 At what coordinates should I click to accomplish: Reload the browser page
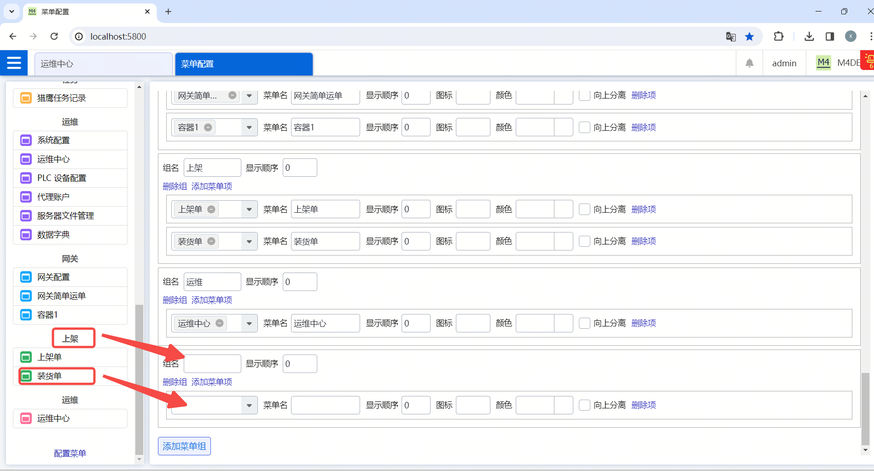point(54,36)
